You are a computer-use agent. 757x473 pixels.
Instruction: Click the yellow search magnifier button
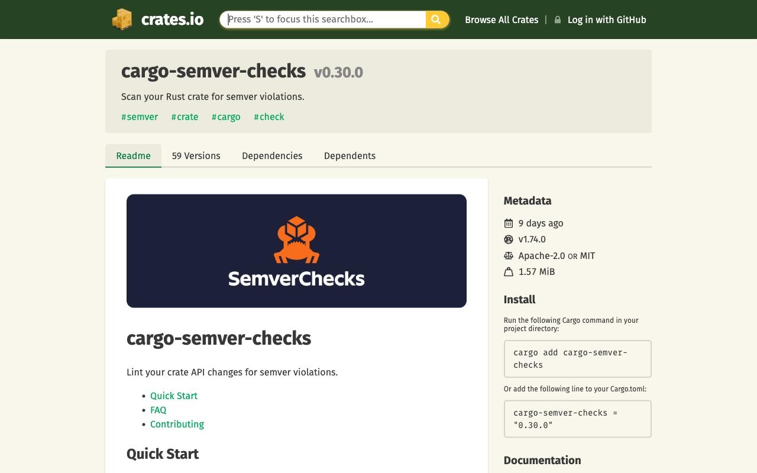click(x=436, y=20)
